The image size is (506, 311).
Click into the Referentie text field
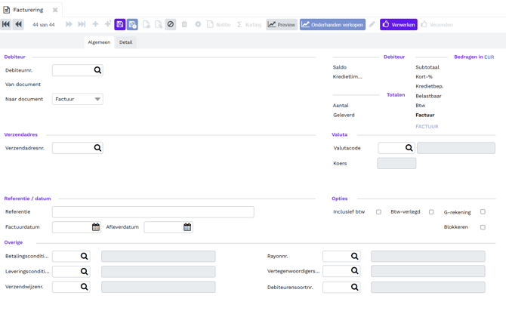tap(153, 213)
